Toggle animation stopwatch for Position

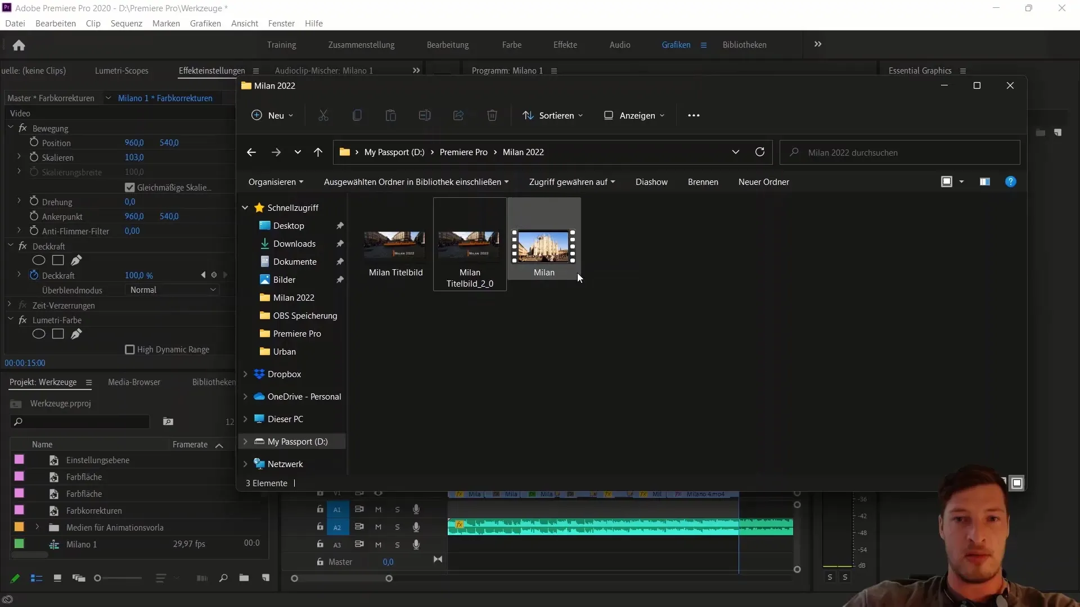coord(34,142)
